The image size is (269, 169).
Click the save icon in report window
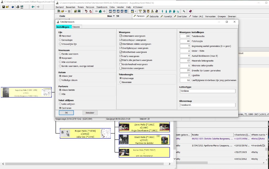(3, 7)
